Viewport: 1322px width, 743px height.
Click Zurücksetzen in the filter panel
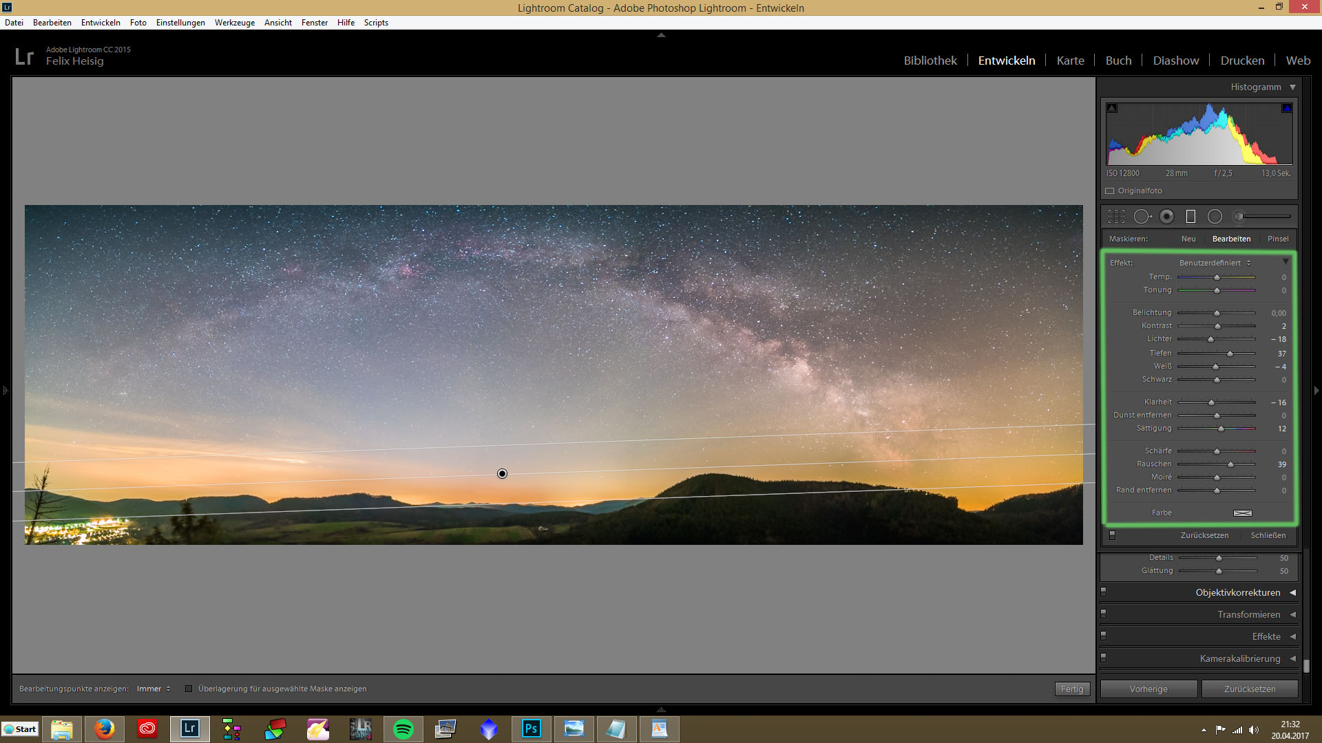(x=1204, y=535)
